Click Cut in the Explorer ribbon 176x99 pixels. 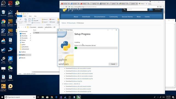click(x=34, y=19)
